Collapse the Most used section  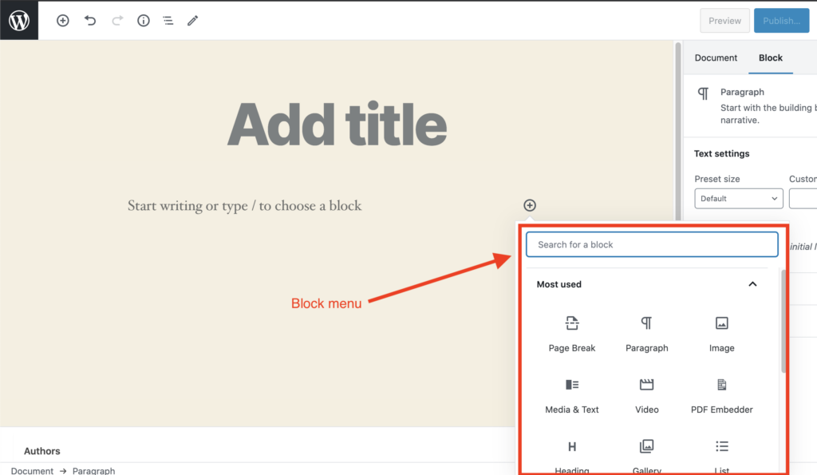point(752,284)
